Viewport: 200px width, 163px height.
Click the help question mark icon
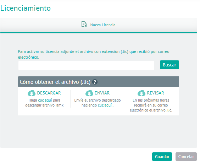pos(95,82)
